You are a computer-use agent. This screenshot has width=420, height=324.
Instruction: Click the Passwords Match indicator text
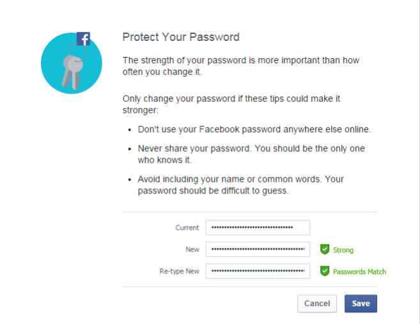tap(359, 271)
